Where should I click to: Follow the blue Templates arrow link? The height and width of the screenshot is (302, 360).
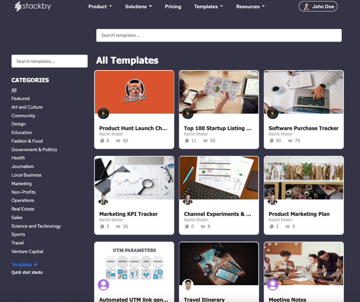point(24,264)
